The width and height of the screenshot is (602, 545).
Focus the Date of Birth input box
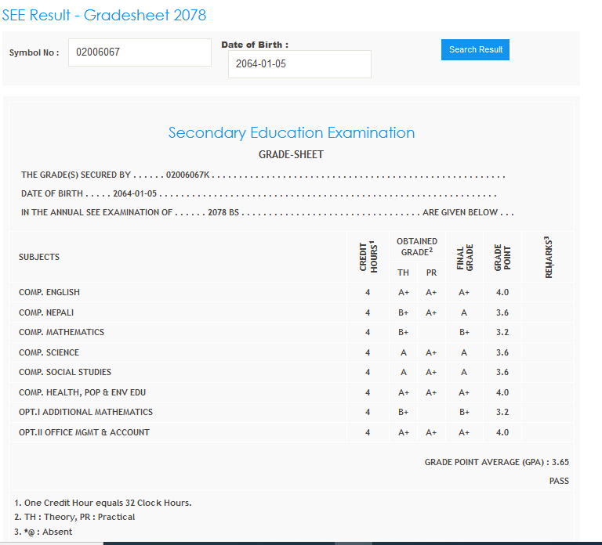click(299, 64)
